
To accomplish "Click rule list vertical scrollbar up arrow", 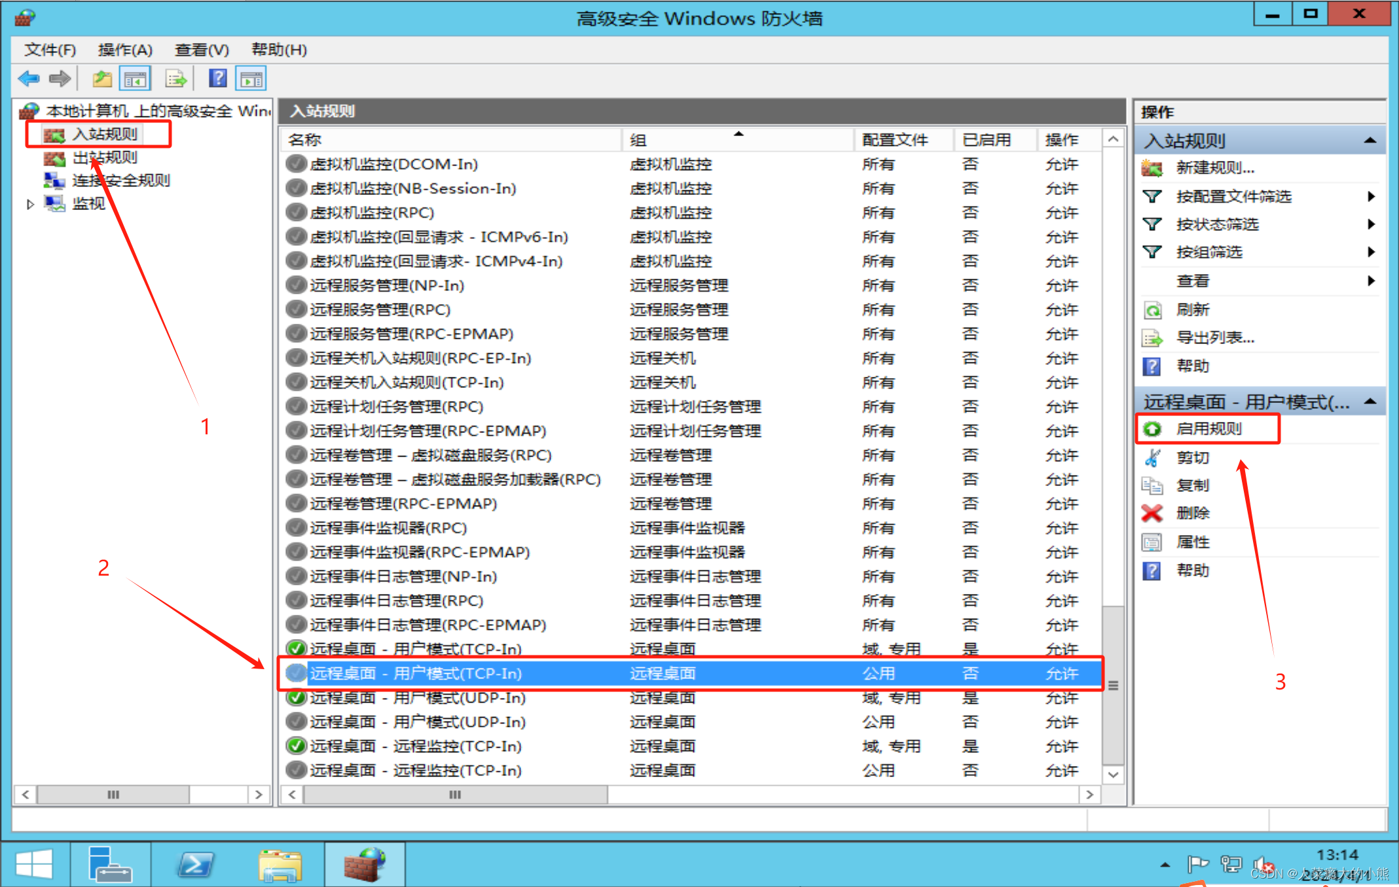I will (x=1113, y=139).
